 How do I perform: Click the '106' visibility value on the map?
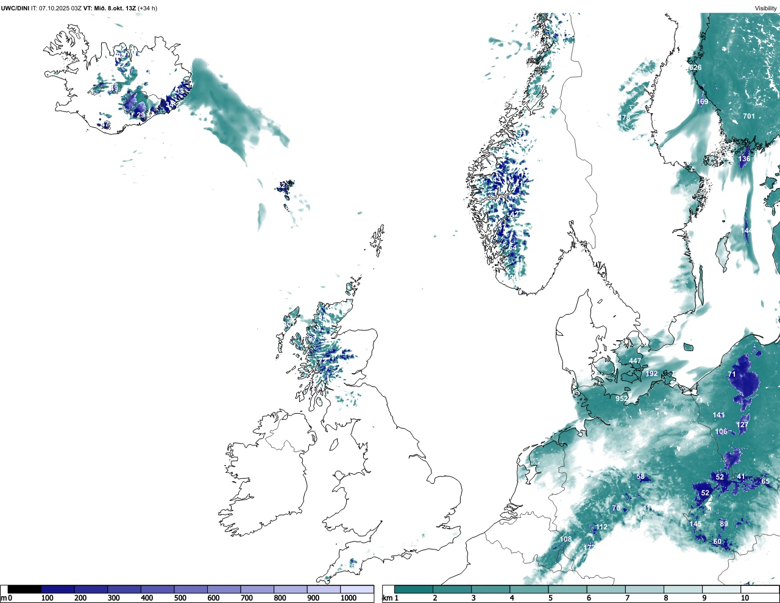tap(721, 431)
